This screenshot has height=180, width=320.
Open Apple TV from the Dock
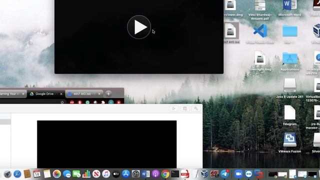(116, 174)
